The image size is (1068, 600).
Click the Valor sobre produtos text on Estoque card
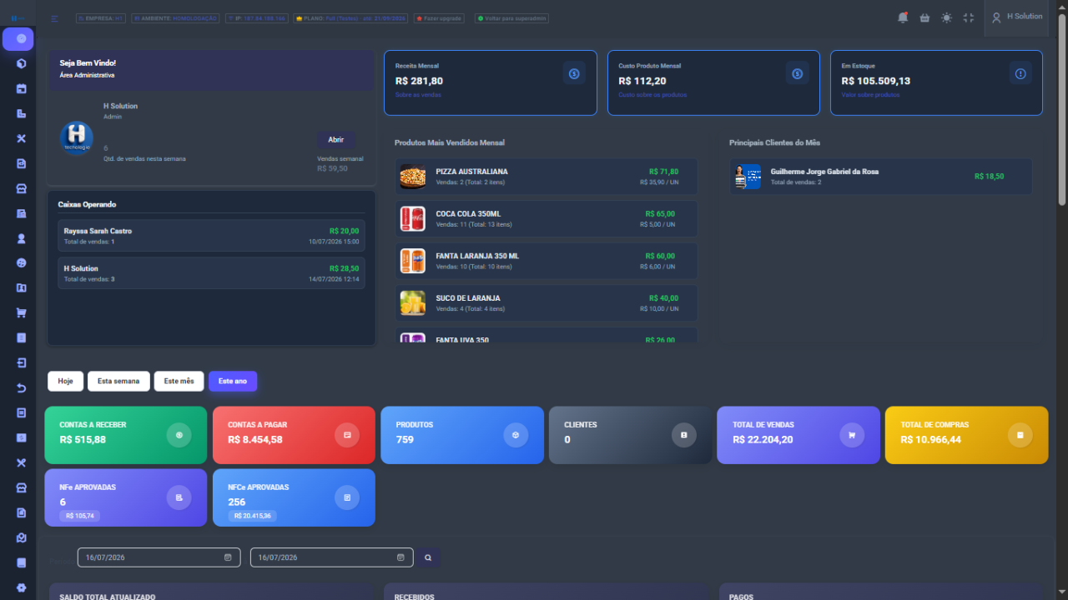[870, 95]
